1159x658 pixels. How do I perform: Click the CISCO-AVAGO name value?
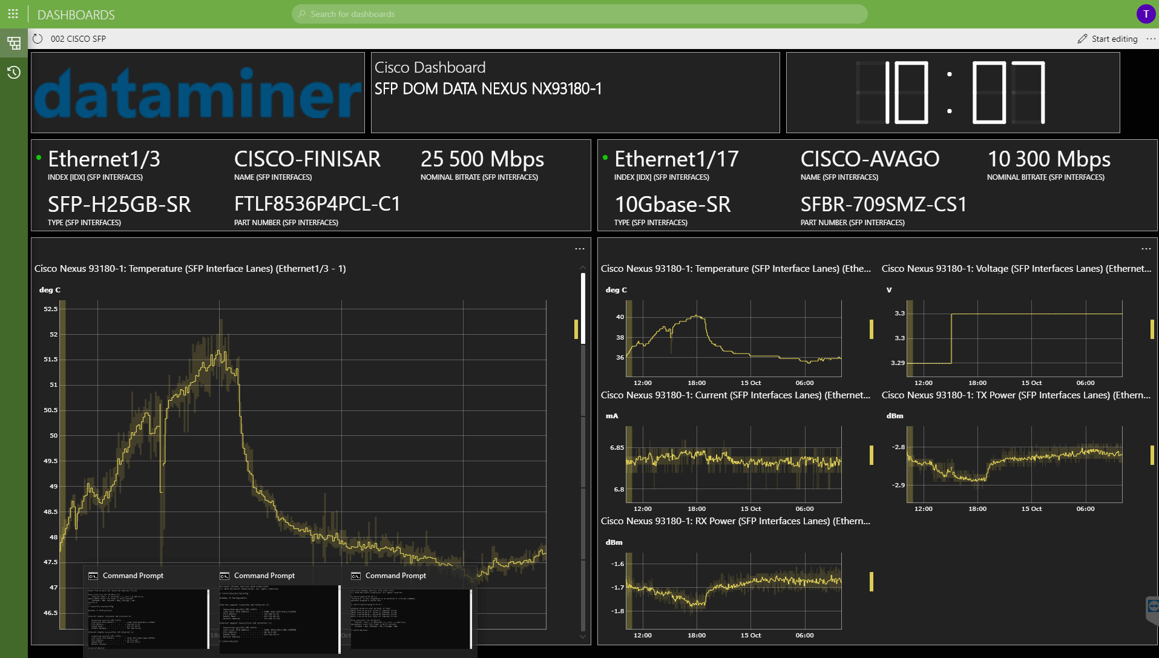(x=870, y=159)
